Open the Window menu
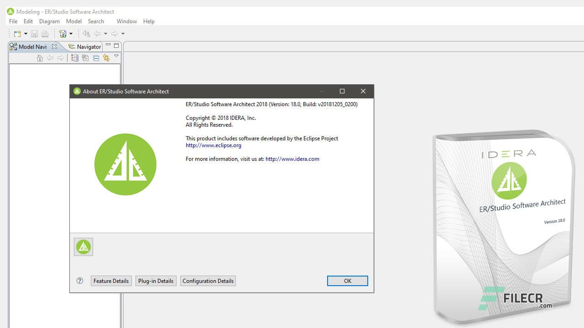This screenshot has width=584, height=328. (126, 21)
